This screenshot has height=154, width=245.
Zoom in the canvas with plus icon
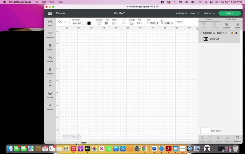pos(79,137)
